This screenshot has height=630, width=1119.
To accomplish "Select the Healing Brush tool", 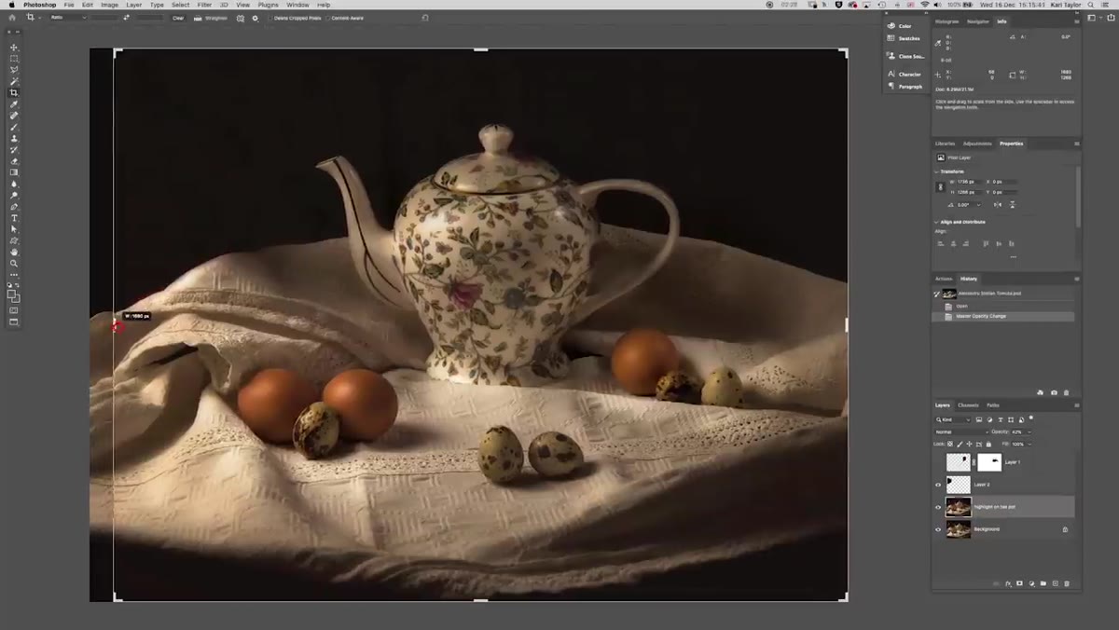I will (x=14, y=116).
